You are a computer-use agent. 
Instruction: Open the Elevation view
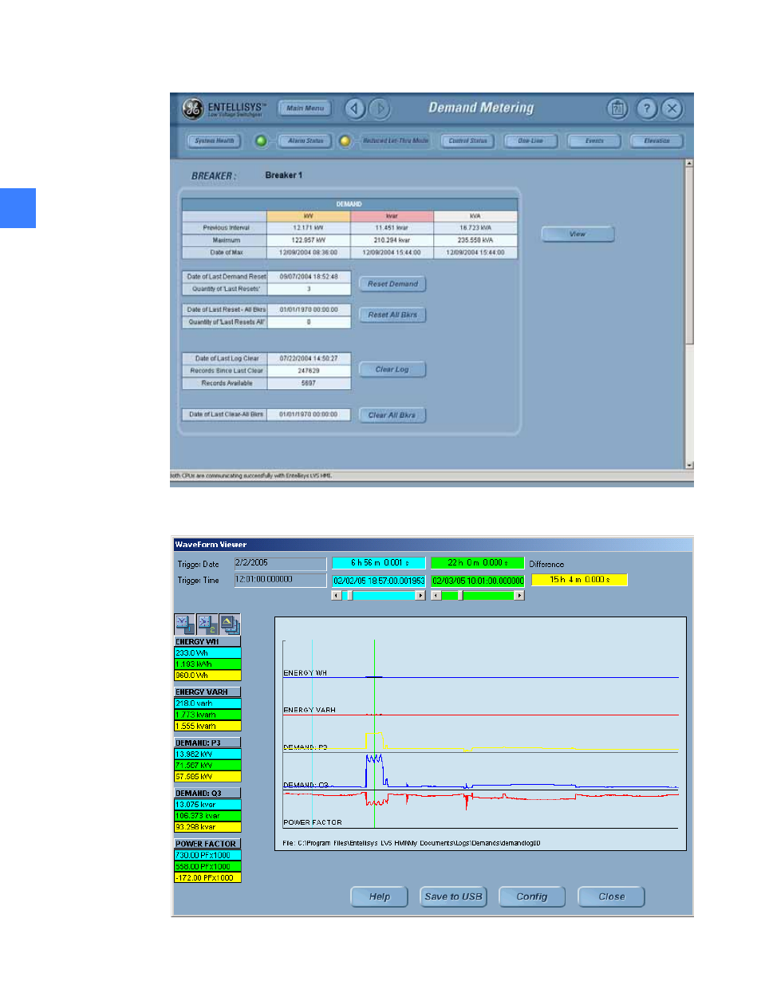click(657, 141)
